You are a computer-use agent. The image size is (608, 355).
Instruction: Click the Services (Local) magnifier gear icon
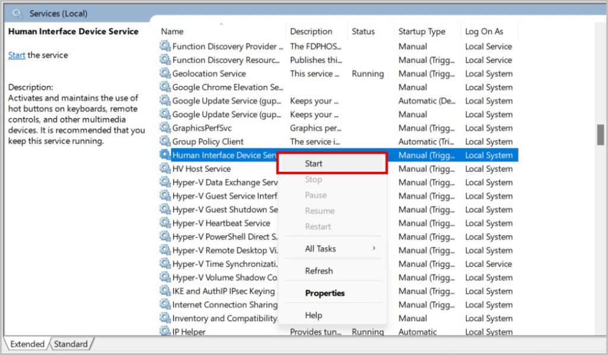pyautogui.click(x=17, y=14)
